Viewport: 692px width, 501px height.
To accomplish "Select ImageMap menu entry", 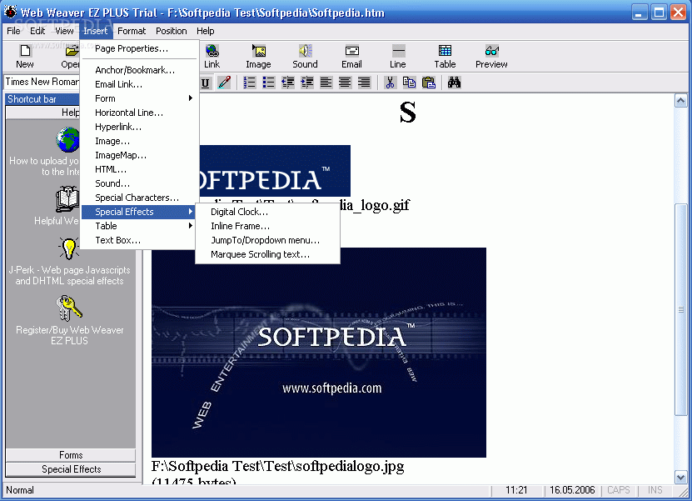I will [x=139, y=155].
